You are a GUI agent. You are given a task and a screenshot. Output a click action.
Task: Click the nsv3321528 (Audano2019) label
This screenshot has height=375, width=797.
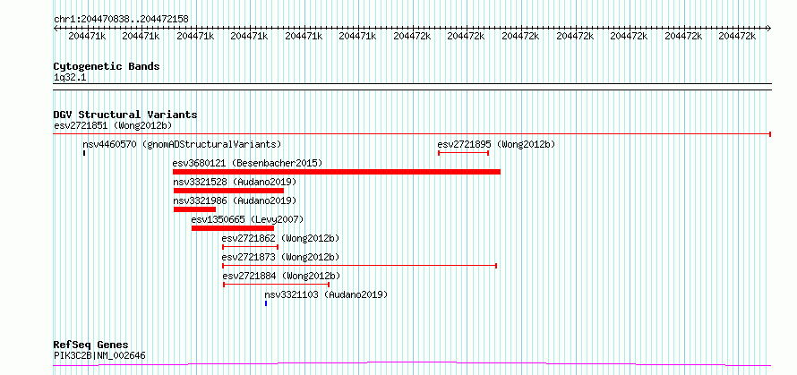click(x=235, y=182)
